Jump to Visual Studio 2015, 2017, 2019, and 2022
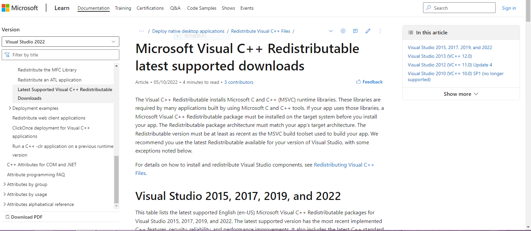 point(450,47)
